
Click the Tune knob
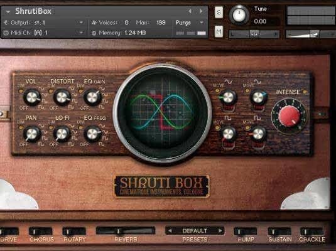[x=239, y=15]
